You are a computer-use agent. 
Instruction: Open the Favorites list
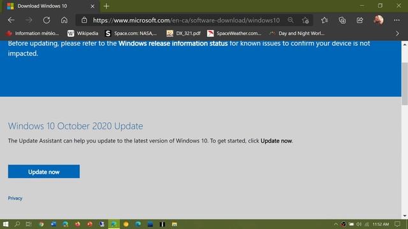(324, 20)
